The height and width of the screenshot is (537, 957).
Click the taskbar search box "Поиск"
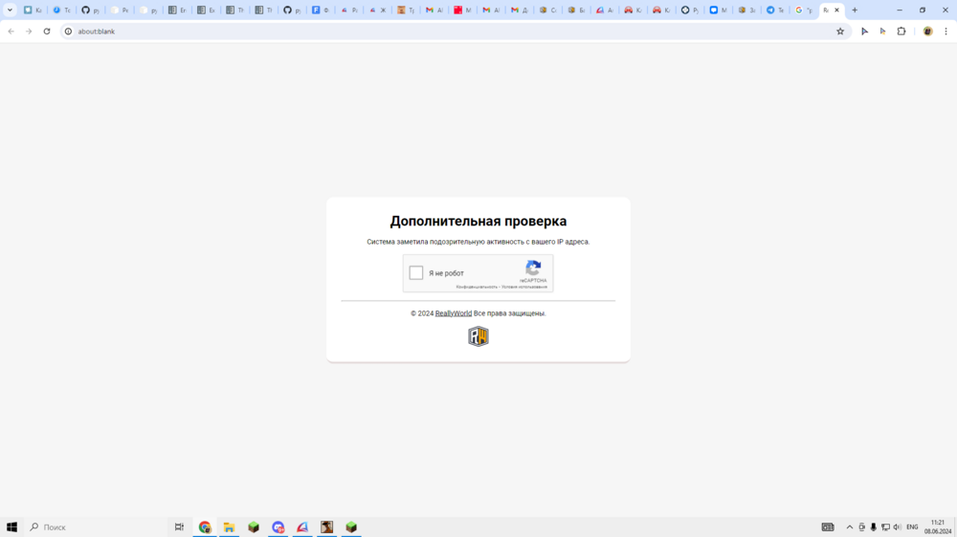95,526
